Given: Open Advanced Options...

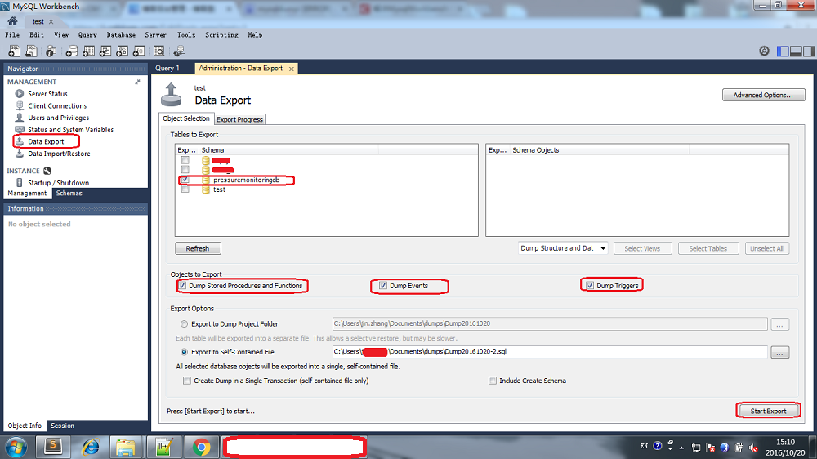Looking at the screenshot, I should pyautogui.click(x=763, y=95).
